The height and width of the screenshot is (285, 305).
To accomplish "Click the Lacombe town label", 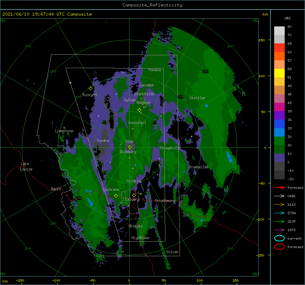I will pos(146,85).
